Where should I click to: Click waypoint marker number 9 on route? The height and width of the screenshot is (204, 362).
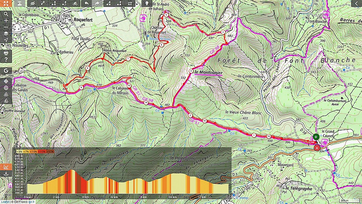[81, 88]
